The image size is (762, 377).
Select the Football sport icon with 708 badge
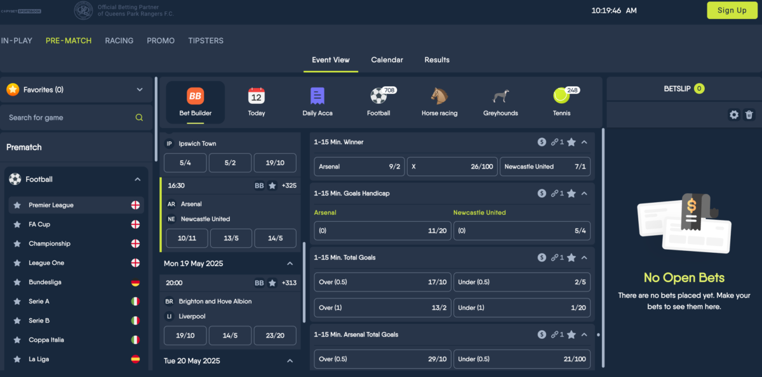378,96
